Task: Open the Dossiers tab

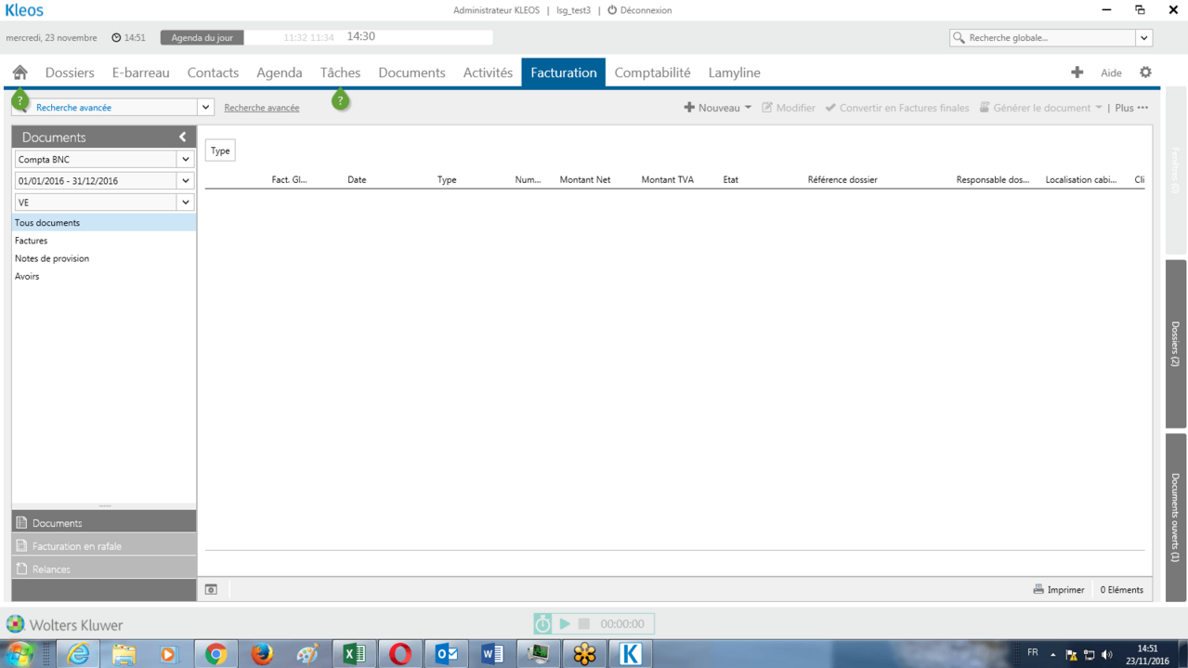Action: click(x=70, y=72)
